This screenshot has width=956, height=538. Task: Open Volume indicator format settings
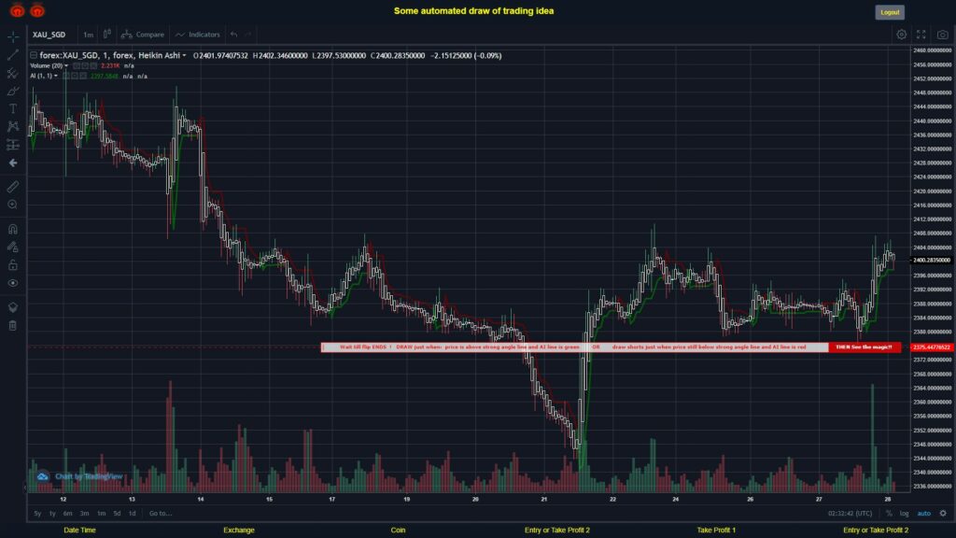coord(85,66)
